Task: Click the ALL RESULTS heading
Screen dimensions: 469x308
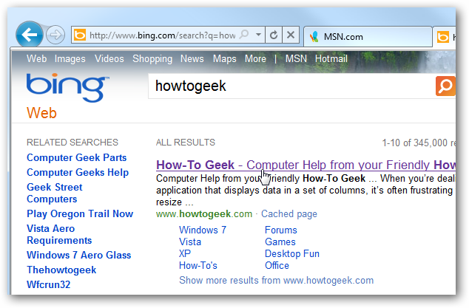Action: (x=186, y=143)
